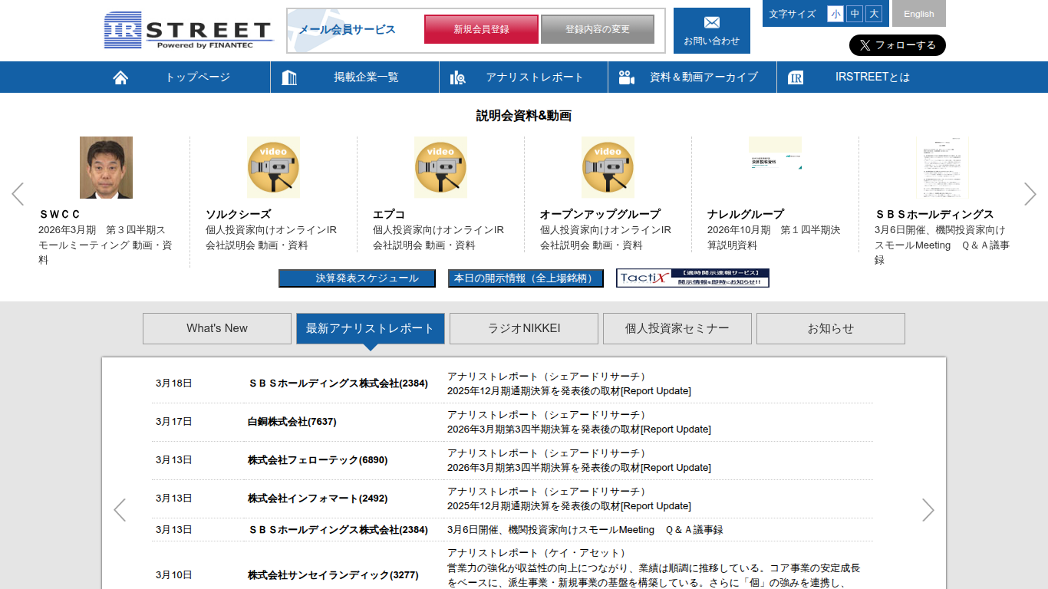Click the home icon in the navigation bar

pyautogui.click(x=120, y=77)
